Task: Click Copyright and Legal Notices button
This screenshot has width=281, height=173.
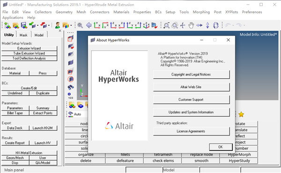Action: (191, 74)
